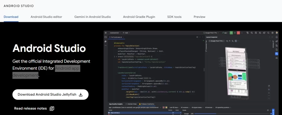282x115 pixels.
Task: Click active blue Layout Inspector sidebar icon
Action: pyautogui.click(x=277, y=54)
